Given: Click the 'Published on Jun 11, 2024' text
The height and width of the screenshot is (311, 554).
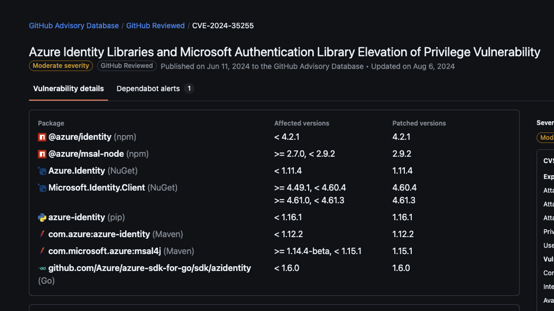Looking at the screenshot, I should tap(205, 66).
